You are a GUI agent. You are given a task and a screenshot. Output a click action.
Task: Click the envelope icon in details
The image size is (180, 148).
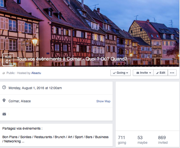(x=4, y=114)
